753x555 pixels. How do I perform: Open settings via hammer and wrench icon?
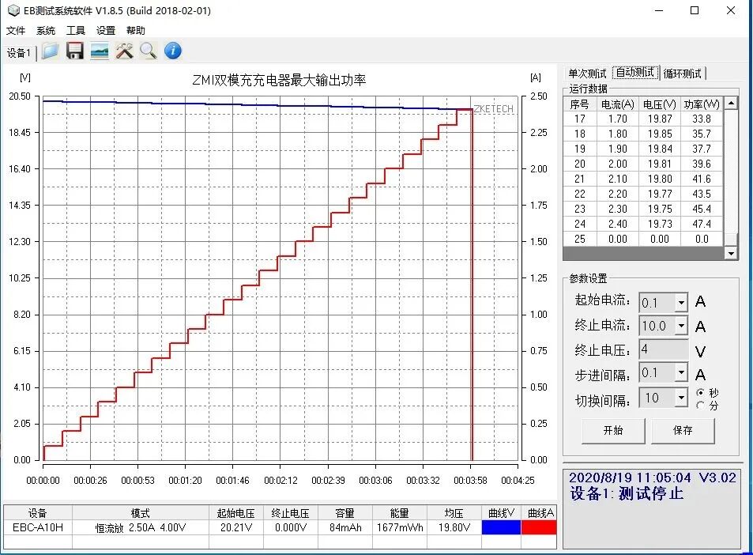(124, 51)
